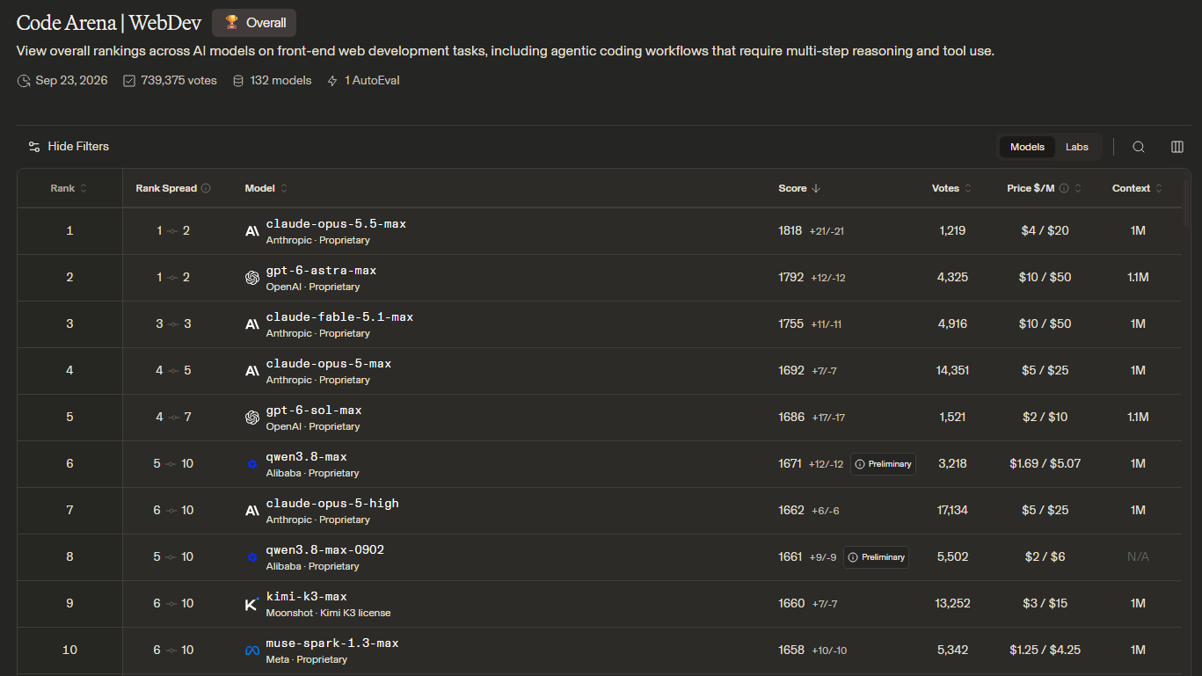Open the gpt-6-astra-max model link
The width and height of the screenshot is (1202, 676).
321,271
